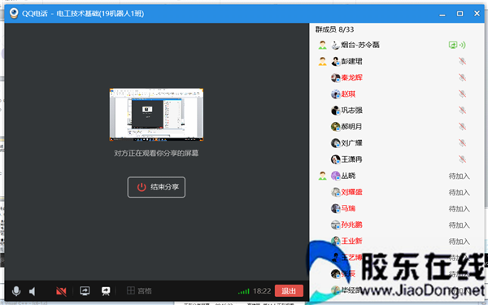Turn on the red camera icon
This screenshot has height=305, width=488.
point(61,291)
